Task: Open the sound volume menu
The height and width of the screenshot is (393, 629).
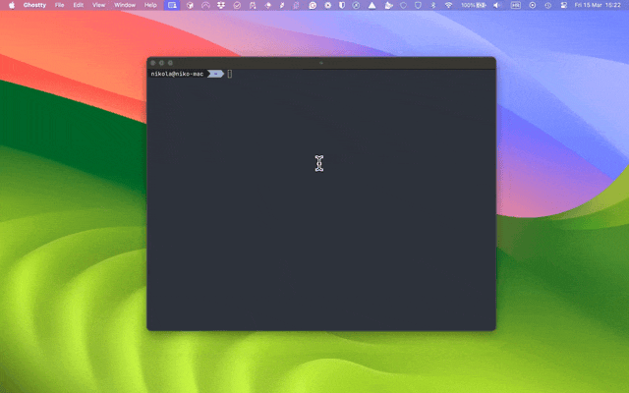Action: click(x=497, y=5)
